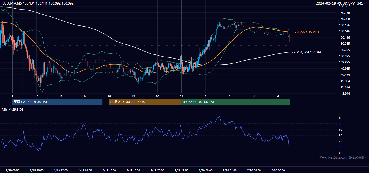The image size is (369, 173).
Task: Click hour label 14 under price chart
Action: coord(85,96)
